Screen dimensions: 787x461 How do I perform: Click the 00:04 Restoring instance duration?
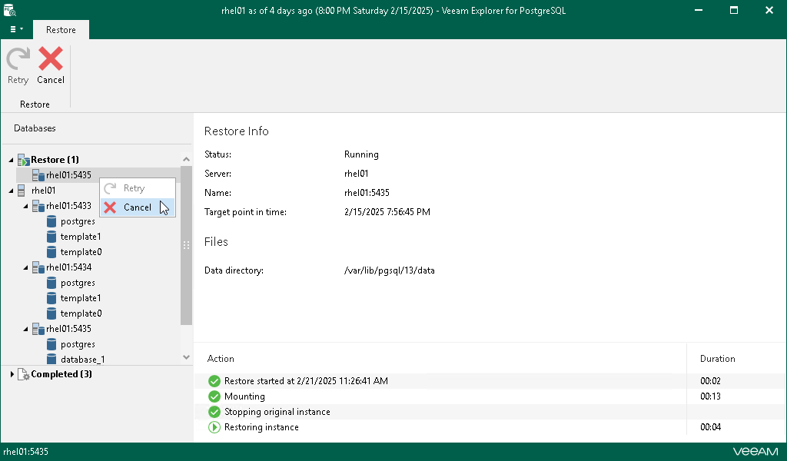click(710, 427)
